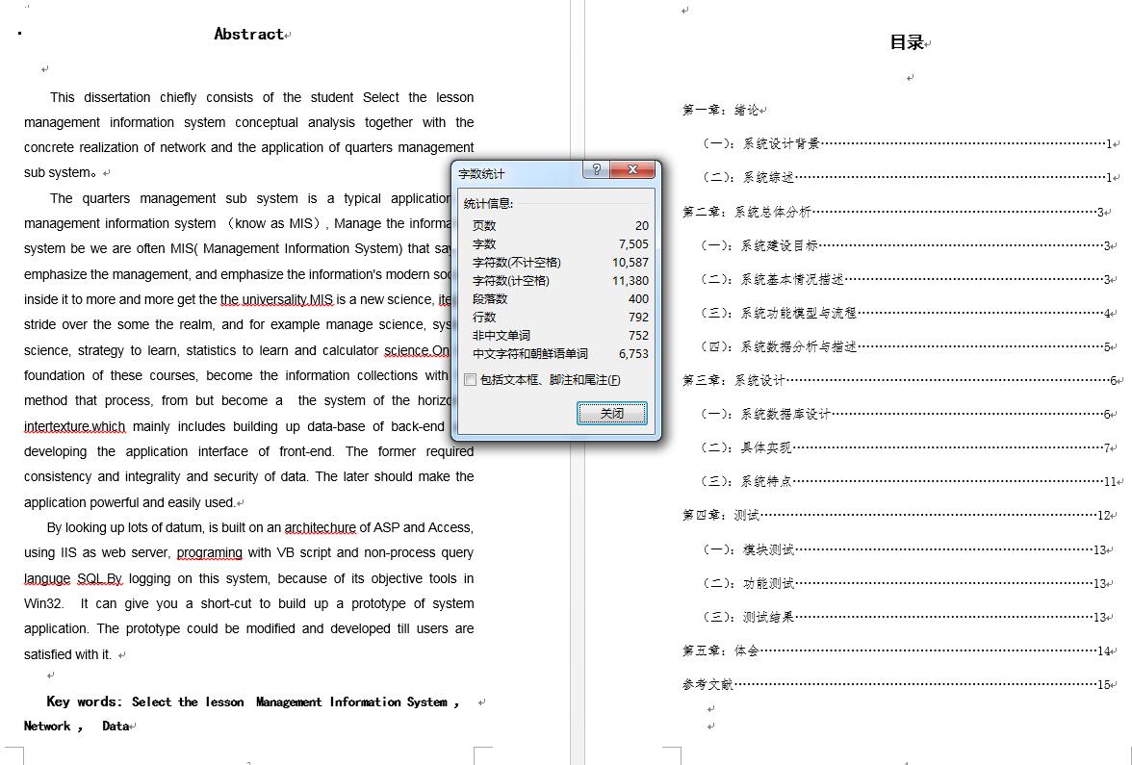Go to 测试结果 contents entry
Image resolution: width=1132 pixels, height=765 pixels.
tap(906, 617)
